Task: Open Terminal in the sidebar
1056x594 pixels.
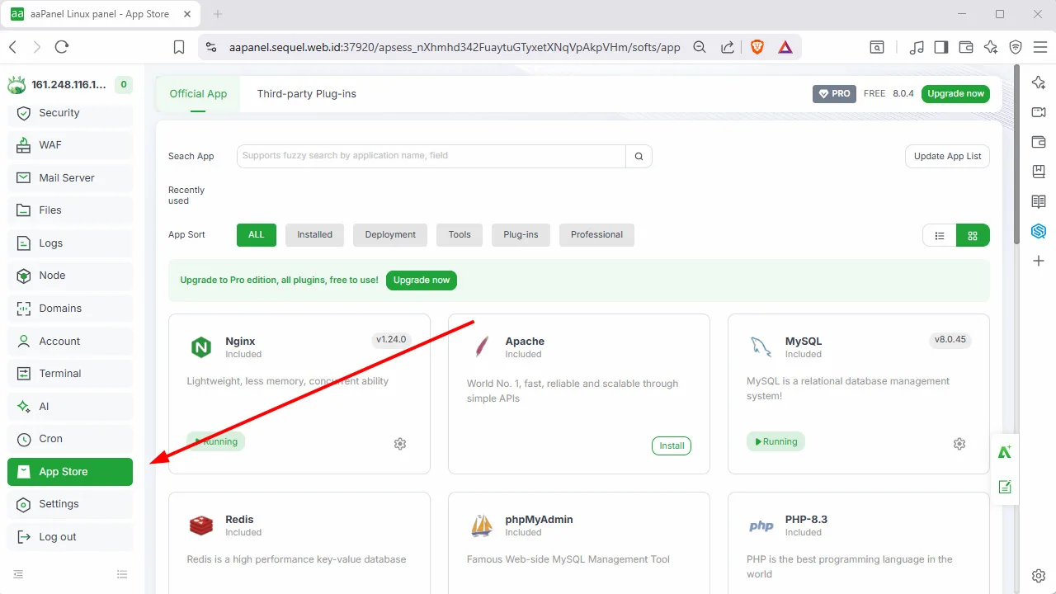Action: [x=70, y=374]
